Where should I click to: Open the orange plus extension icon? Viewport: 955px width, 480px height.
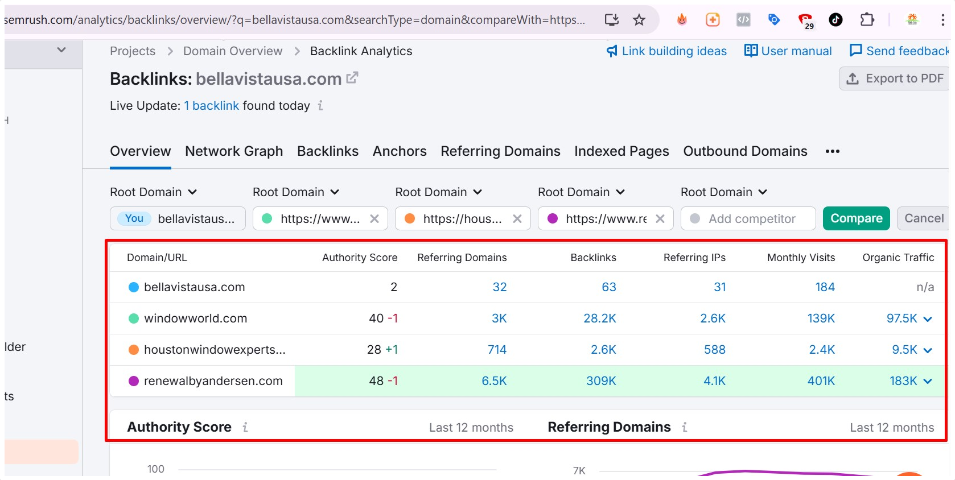coord(713,20)
